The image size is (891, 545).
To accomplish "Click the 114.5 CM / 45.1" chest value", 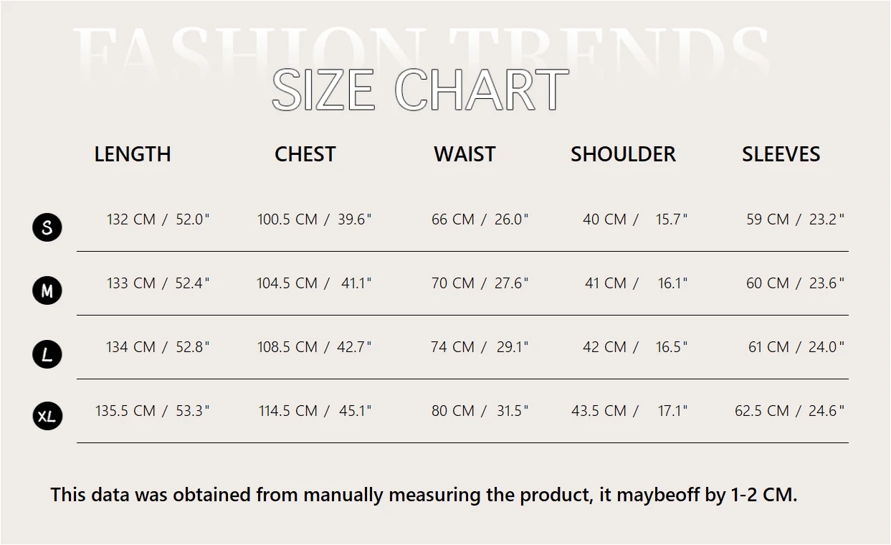I will click(315, 411).
